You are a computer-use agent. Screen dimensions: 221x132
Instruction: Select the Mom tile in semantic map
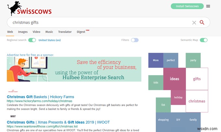pos(156,60)
